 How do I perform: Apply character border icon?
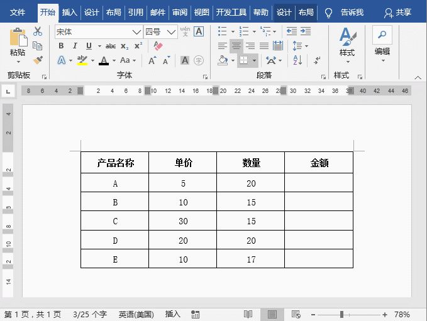point(199,31)
